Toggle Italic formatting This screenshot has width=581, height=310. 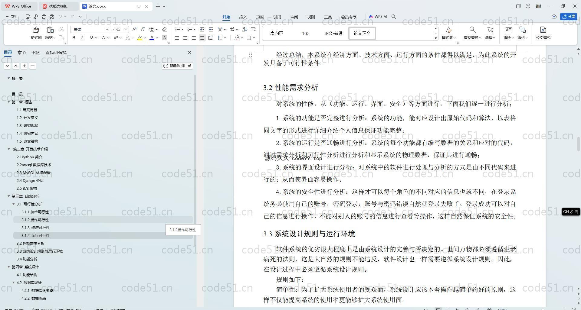point(82,38)
